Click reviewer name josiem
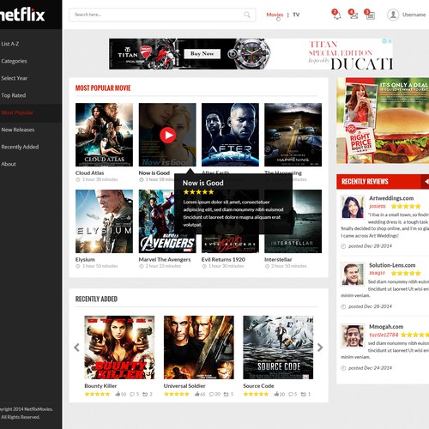 (378, 206)
